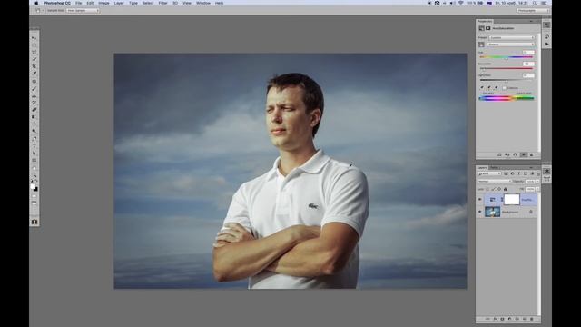Click the new group folder icon
This screenshot has width=581, height=327.
[517, 319]
